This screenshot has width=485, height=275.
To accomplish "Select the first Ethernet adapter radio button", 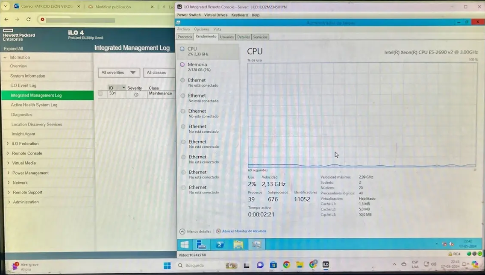I will coord(182,80).
